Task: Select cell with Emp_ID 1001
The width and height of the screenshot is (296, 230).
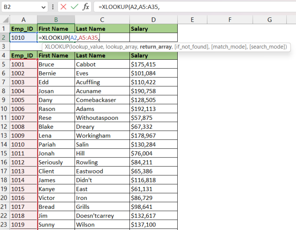Action: point(24,64)
